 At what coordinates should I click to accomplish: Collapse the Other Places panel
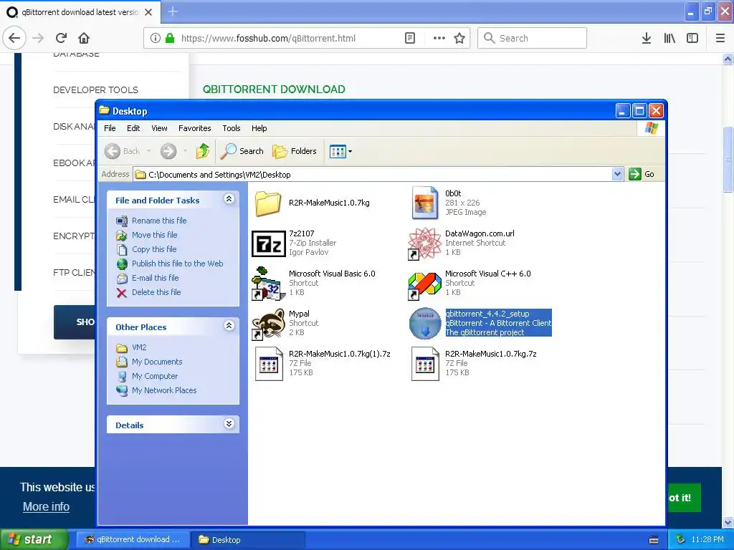[229, 326]
